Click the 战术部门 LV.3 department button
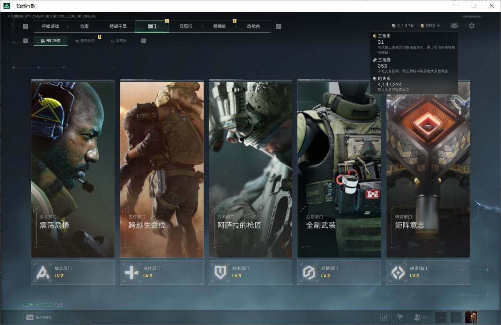Viewport: 501px width, 325px height. coord(250,272)
